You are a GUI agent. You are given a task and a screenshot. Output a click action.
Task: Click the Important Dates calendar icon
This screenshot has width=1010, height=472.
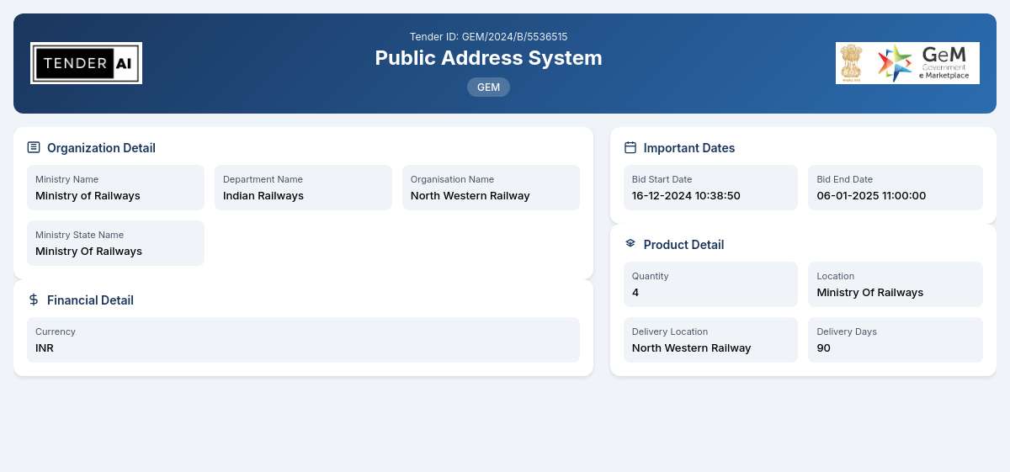click(630, 147)
